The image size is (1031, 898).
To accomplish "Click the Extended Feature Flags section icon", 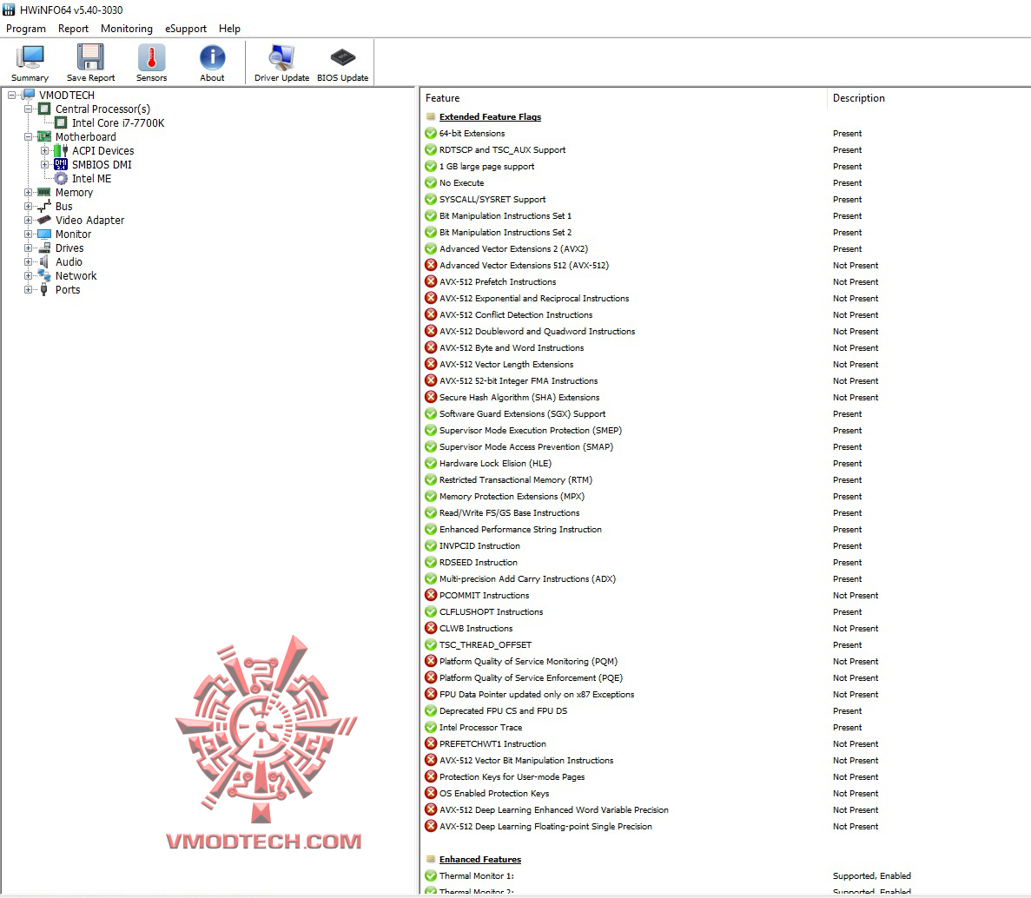I will (x=431, y=116).
